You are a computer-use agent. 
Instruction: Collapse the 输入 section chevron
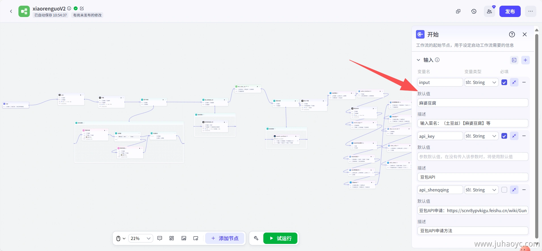pyautogui.click(x=418, y=60)
